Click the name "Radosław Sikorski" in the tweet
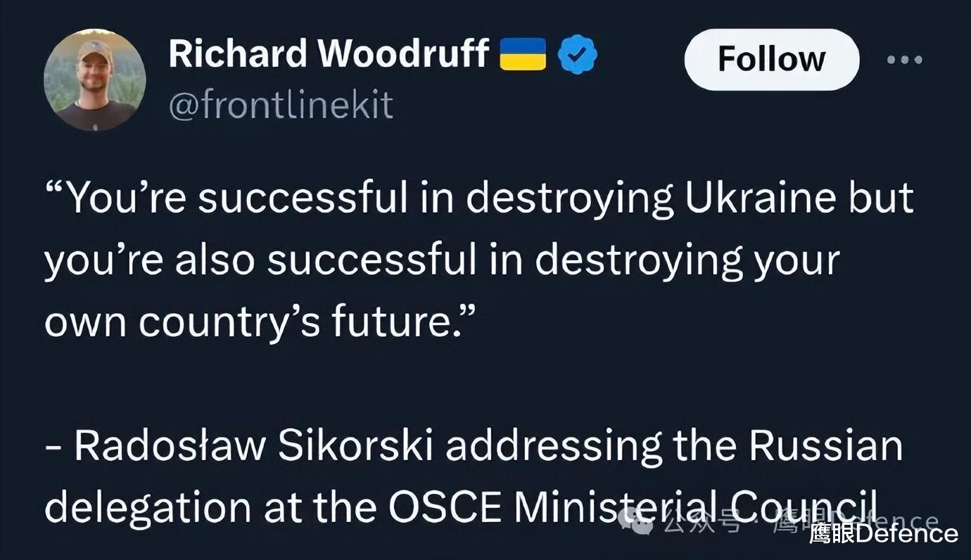 coord(255,446)
